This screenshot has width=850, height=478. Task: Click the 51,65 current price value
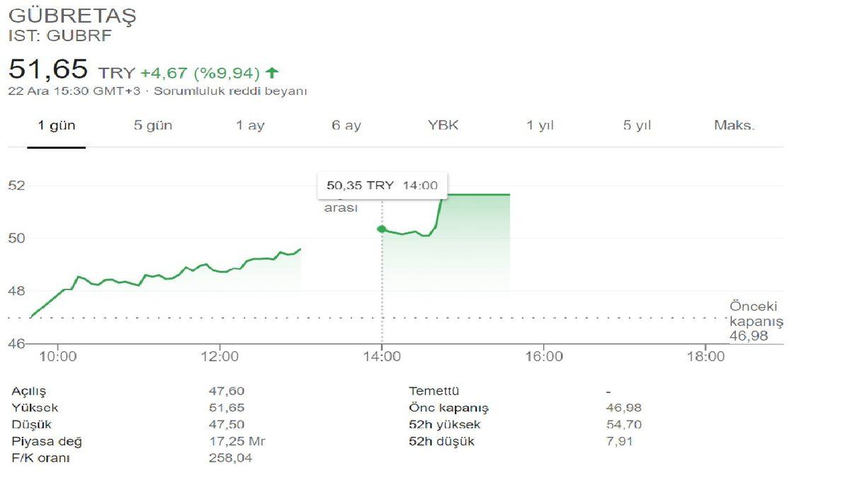48,69
